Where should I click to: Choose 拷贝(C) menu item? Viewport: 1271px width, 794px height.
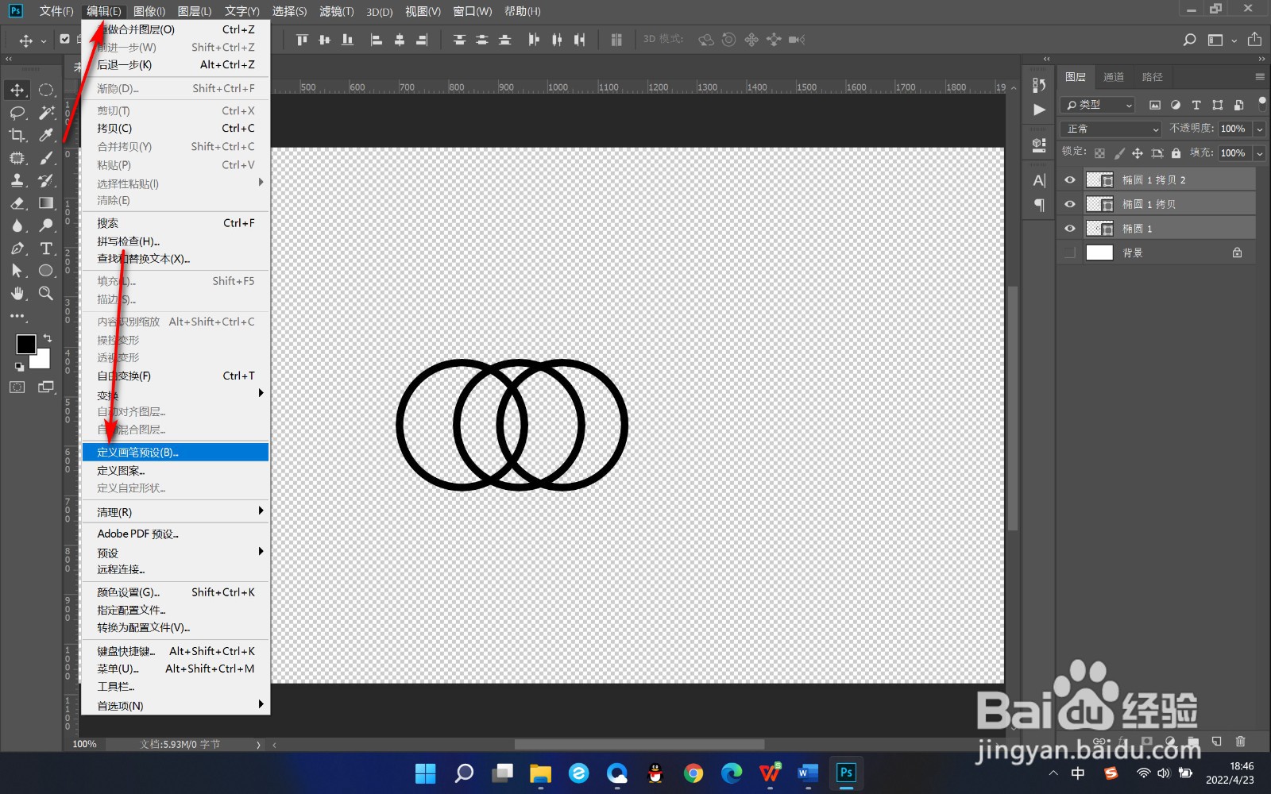(176, 128)
